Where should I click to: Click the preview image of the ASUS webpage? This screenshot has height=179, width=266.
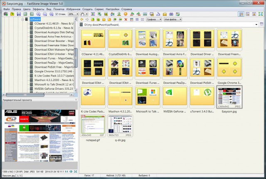[40, 135]
